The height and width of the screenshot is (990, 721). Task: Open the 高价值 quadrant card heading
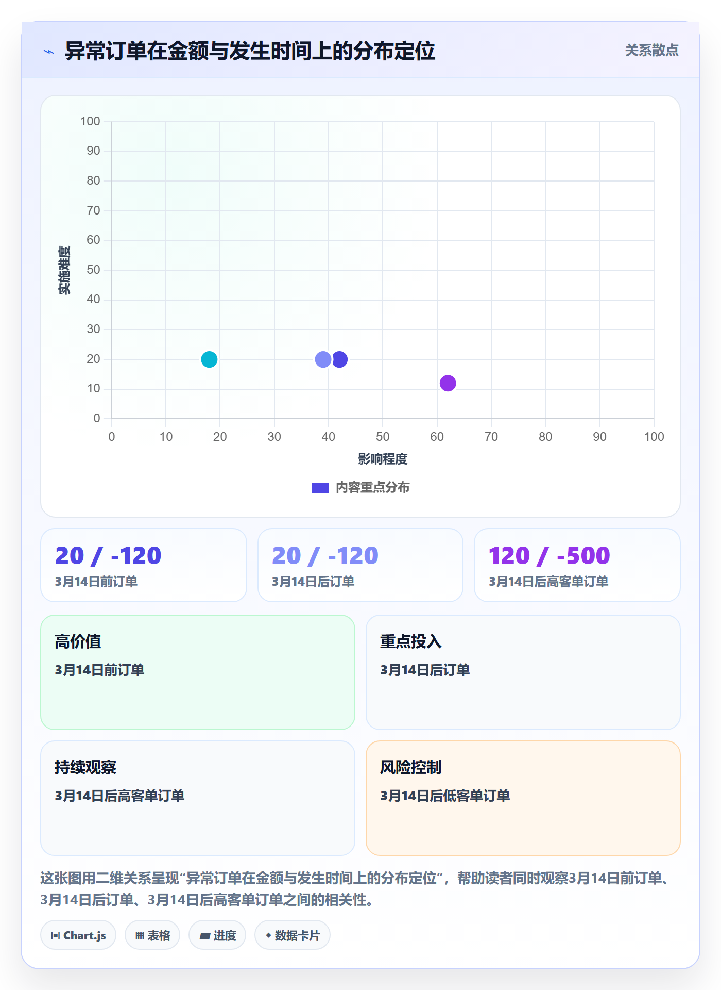pos(78,641)
